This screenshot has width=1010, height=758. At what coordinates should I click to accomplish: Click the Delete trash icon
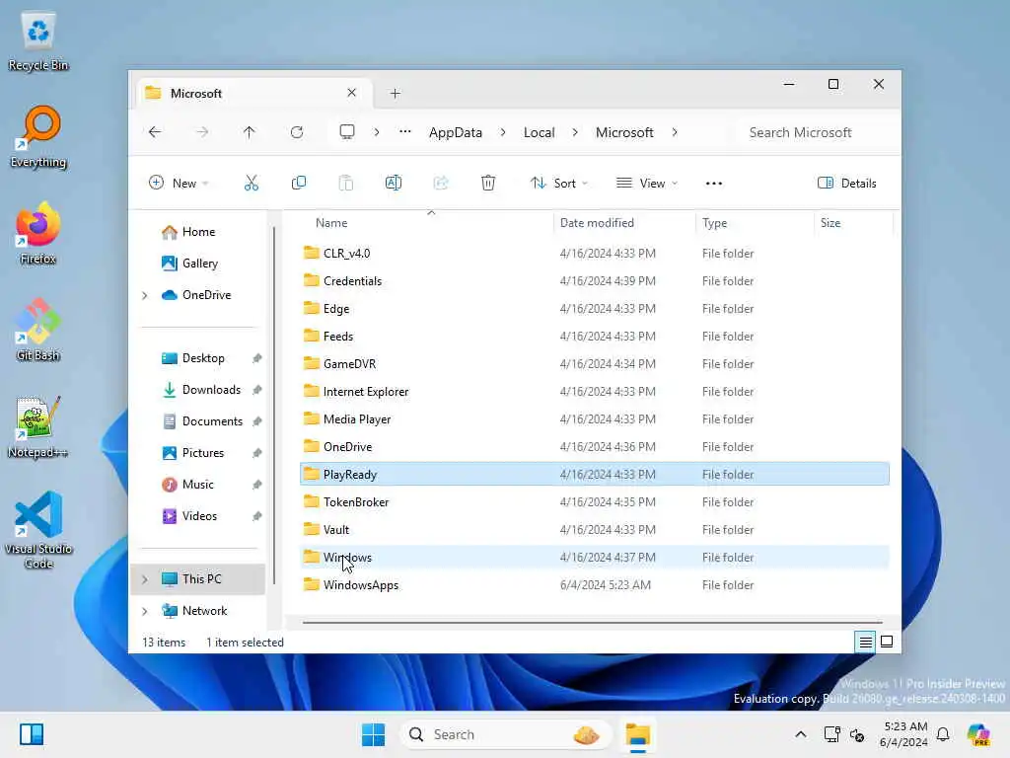[488, 183]
